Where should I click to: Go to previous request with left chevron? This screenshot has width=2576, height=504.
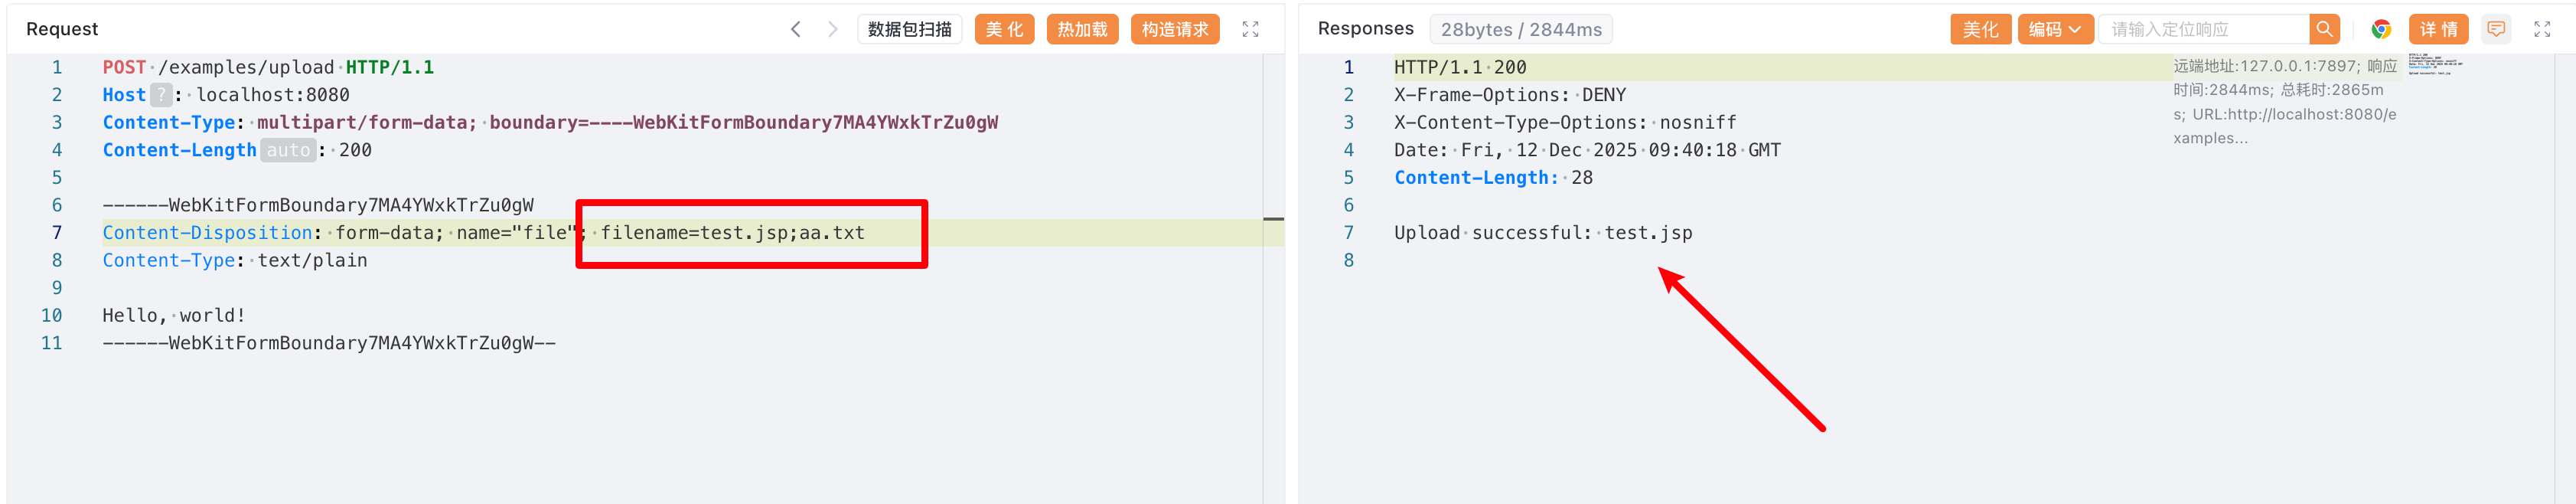tap(795, 29)
